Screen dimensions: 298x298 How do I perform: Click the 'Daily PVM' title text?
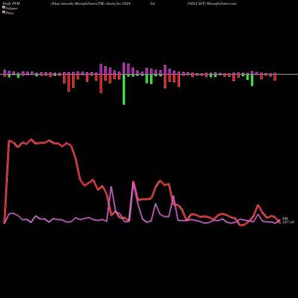(11, 4)
